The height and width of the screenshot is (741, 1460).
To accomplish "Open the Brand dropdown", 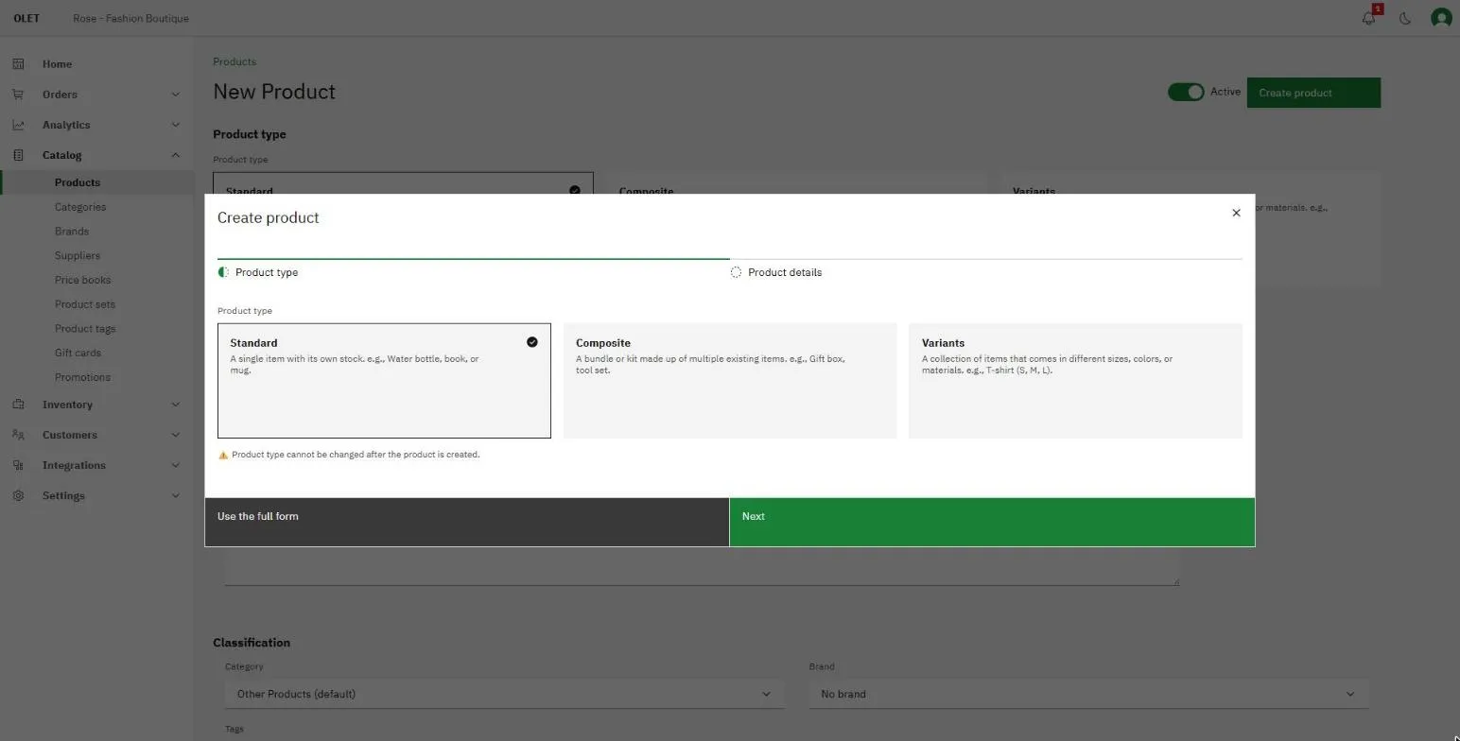I will pyautogui.click(x=1088, y=694).
